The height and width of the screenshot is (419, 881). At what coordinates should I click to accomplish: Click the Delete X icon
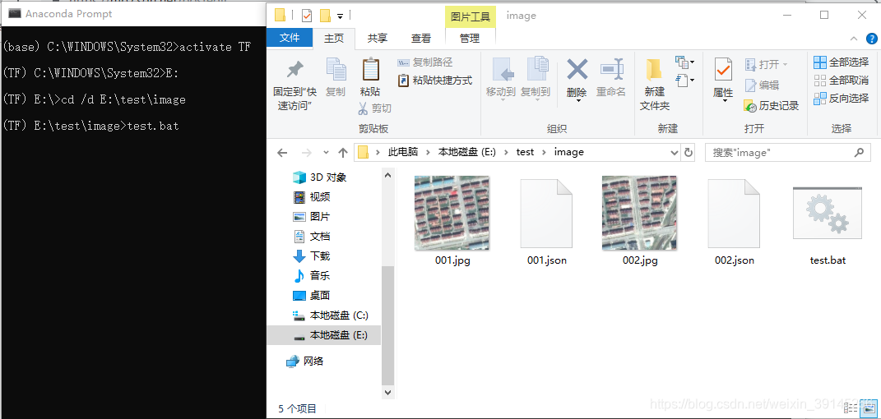pos(577,70)
